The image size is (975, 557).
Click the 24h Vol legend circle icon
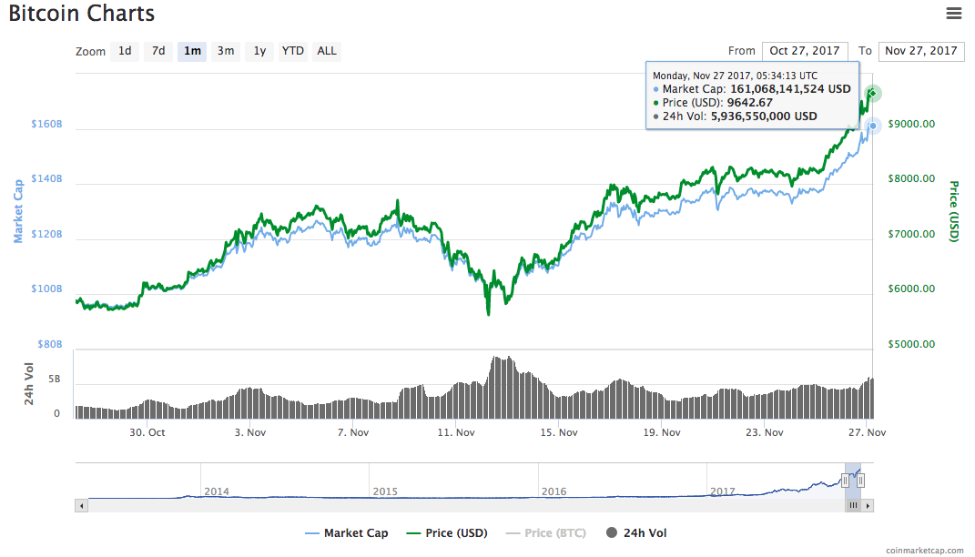(610, 533)
